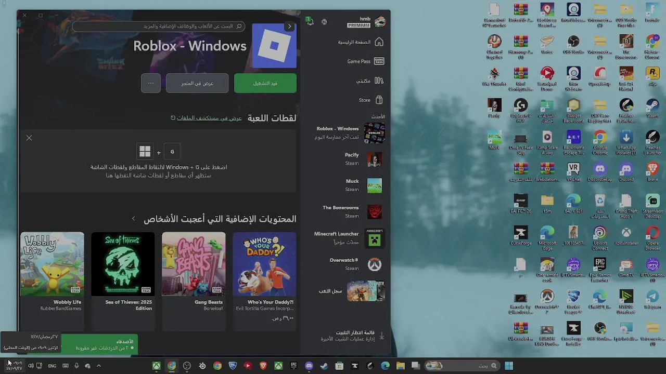Image resolution: width=666 pixels, height=374 pixels.
Task: Click the search field for games
Action: coord(159,26)
